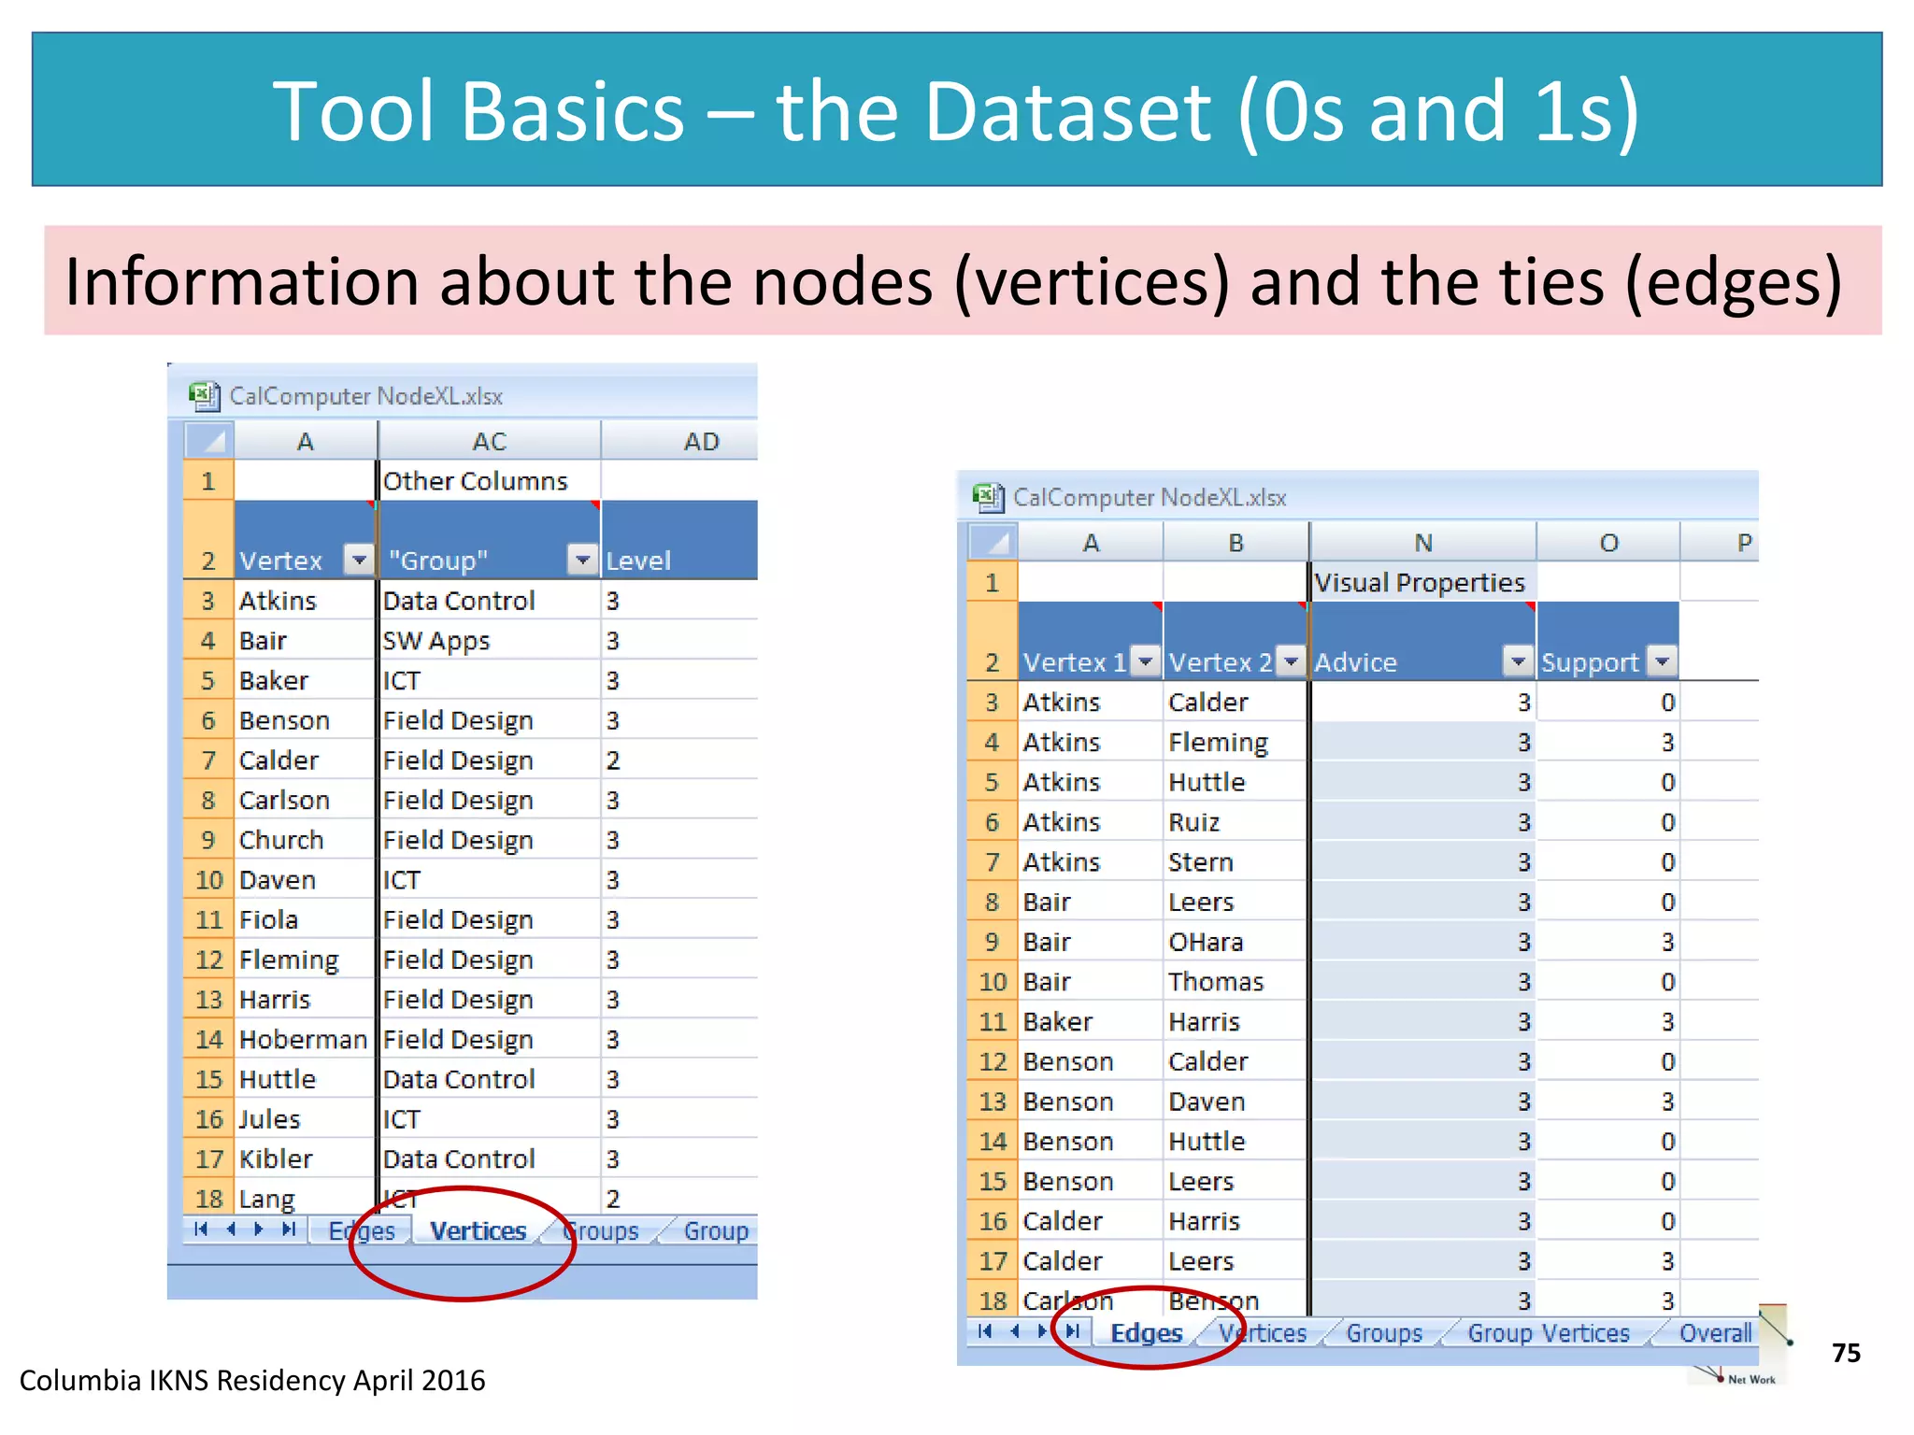Open the Advice column filter dropdown
The width and height of the screenshot is (1914, 1435).
click(1518, 661)
